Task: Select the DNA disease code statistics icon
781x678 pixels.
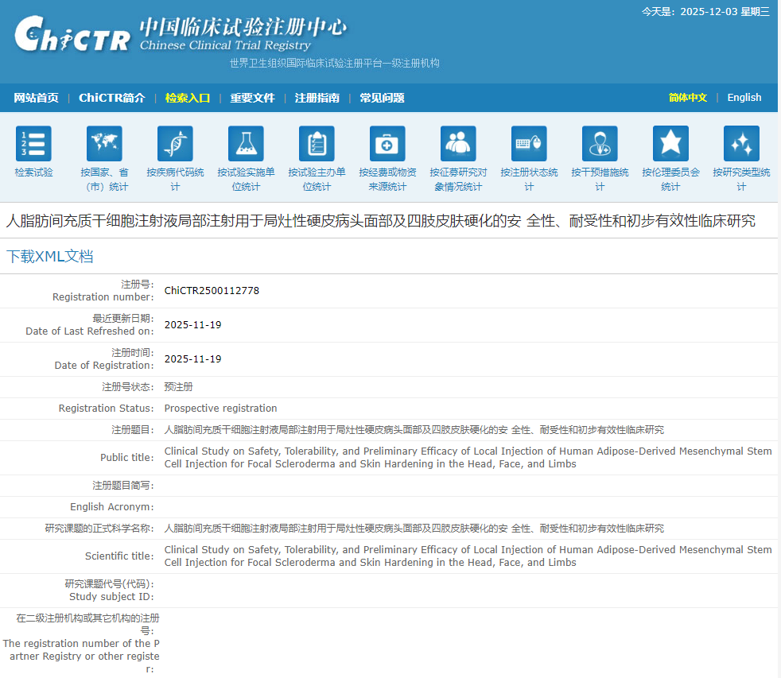Action: pyautogui.click(x=175, y=144)
